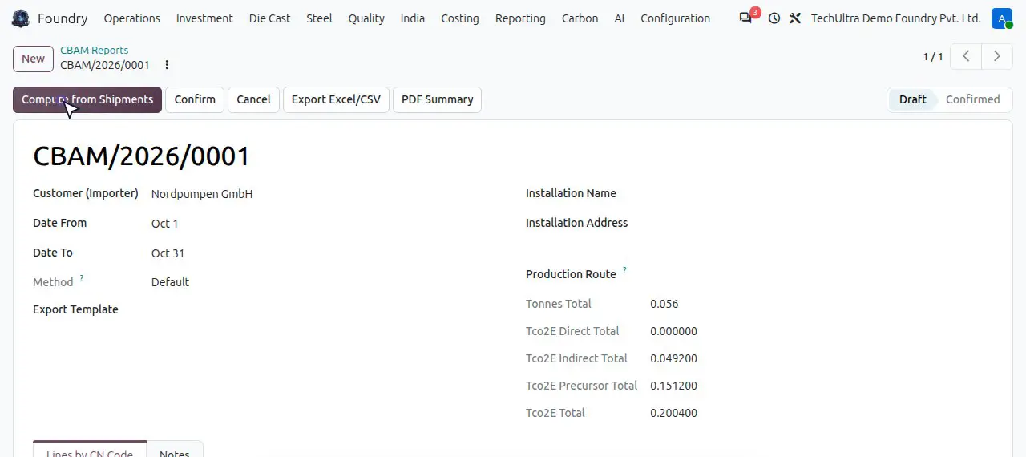The height and width of the screenshot is (457, 1026).
Task: Open the activities clock icon
Action: [774, 18]
